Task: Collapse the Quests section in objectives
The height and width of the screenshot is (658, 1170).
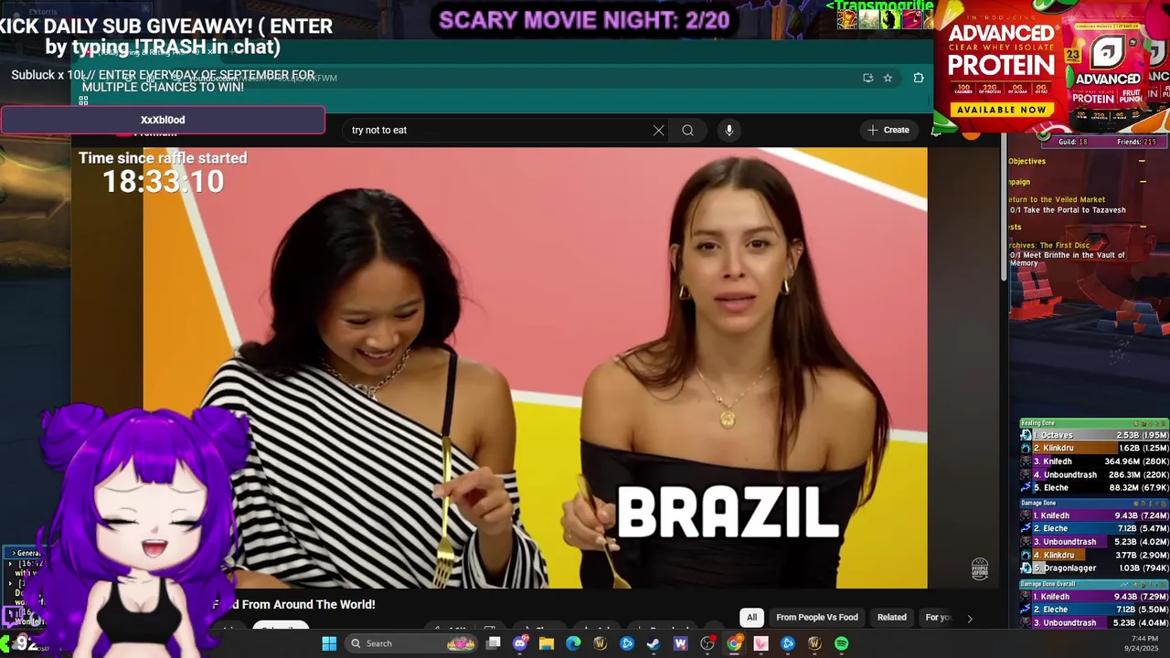Action: (1142, 227)
